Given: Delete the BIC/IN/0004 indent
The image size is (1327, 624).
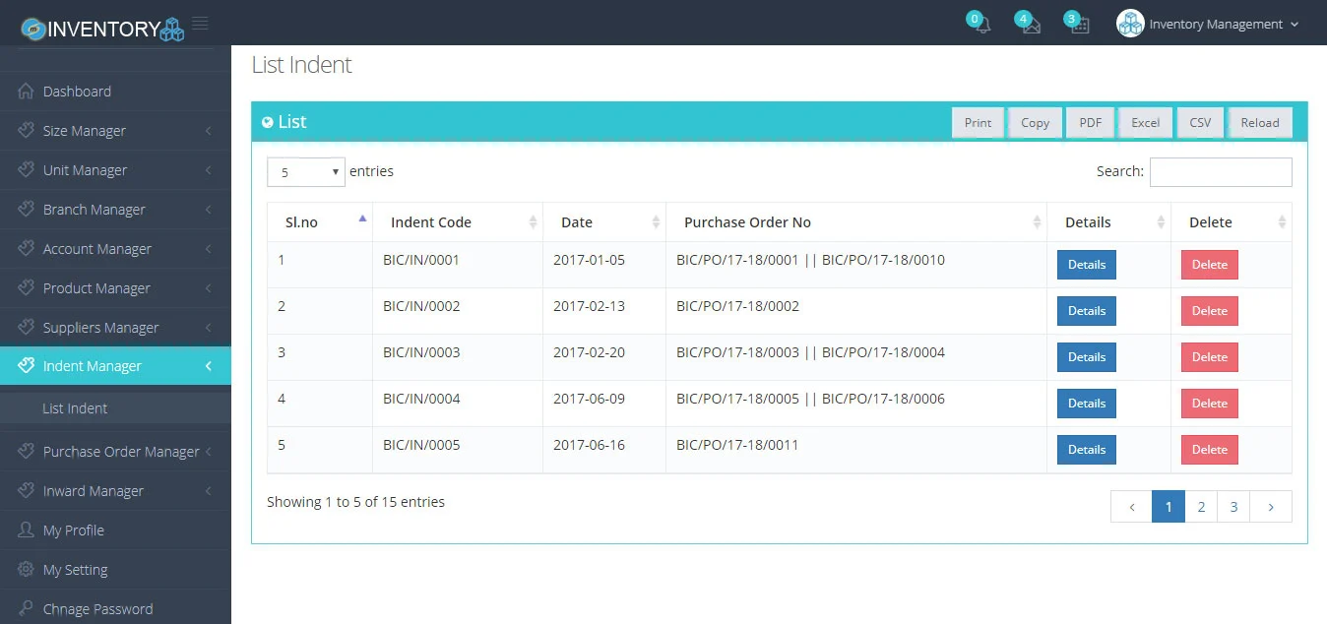Looking at the screenshot, I should coord(1210,404).
